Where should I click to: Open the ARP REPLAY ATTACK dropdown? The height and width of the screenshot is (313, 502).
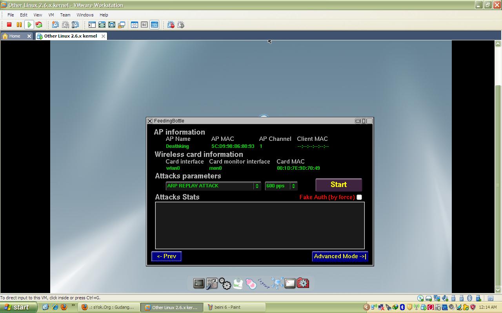point(213,186)
